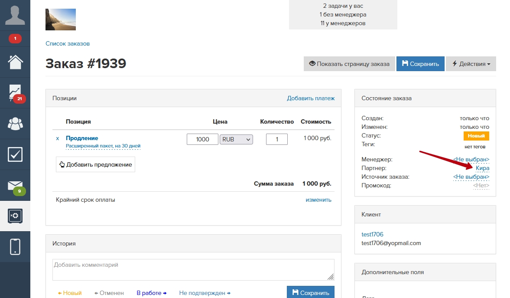Set status to 'В работе'
Viewport: 510px width, 298px height.
(151, 293)
